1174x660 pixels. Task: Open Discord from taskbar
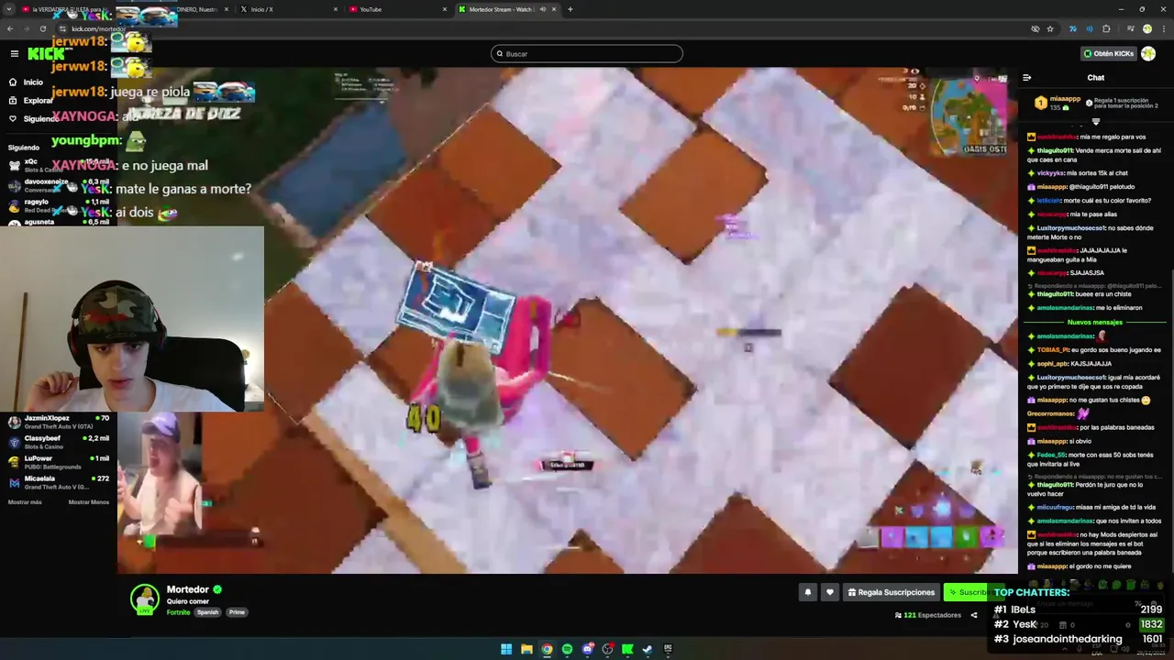coord(587,649)
